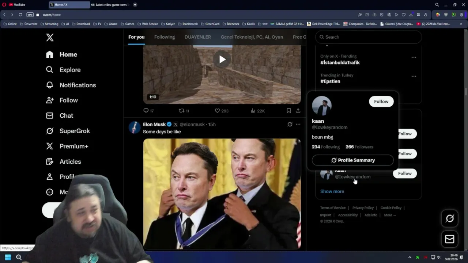This screenshot has width=468, height=263.
Task: Open more options for #Epstien trend
Action: point(414,76)
